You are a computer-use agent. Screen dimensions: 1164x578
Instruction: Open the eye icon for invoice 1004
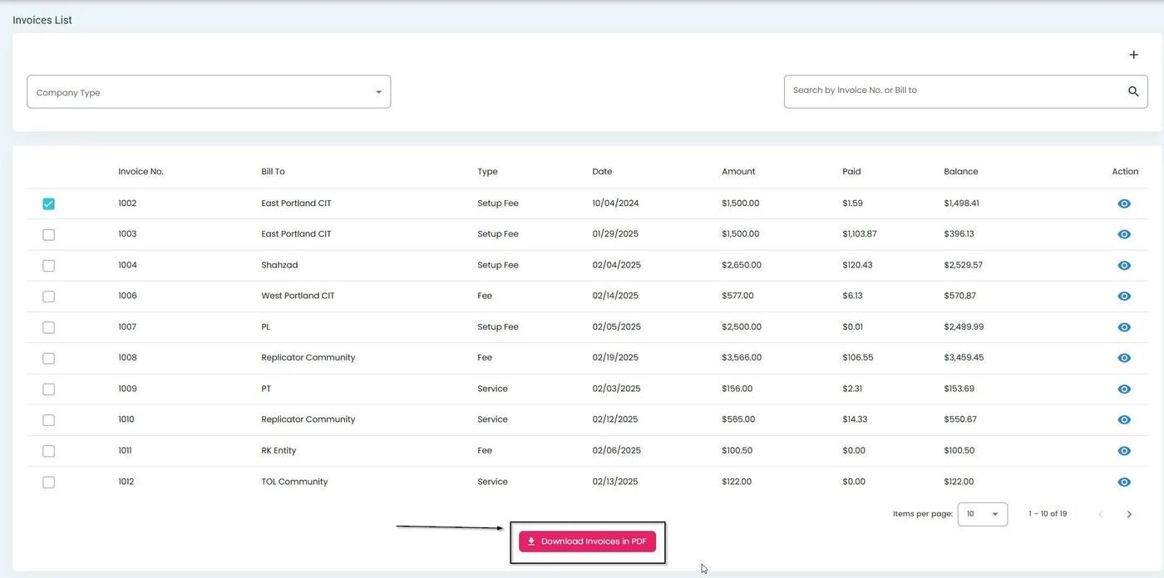[1123, 263]
